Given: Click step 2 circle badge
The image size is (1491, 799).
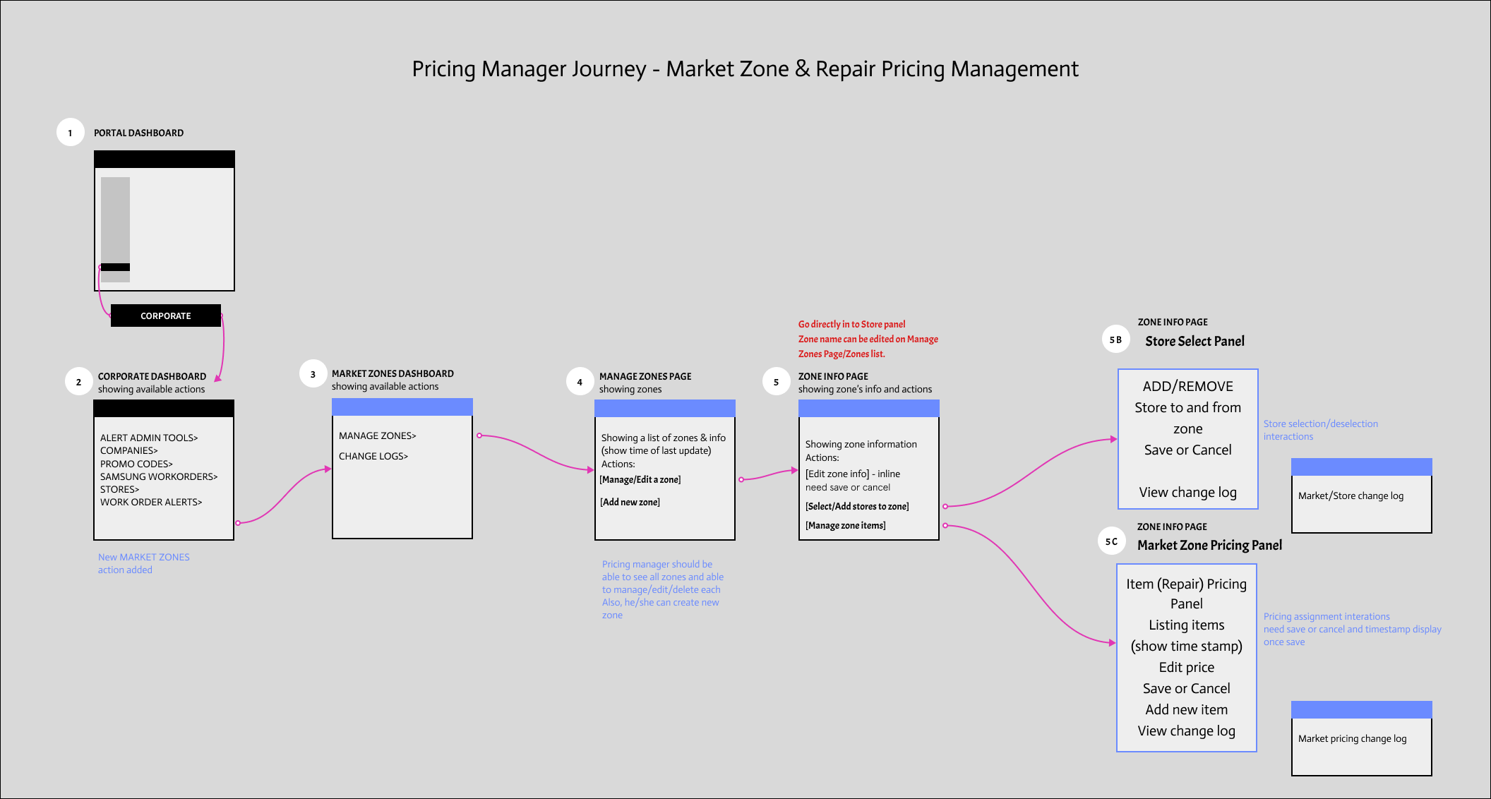Looking at the screenshot, I should [78, 382].
